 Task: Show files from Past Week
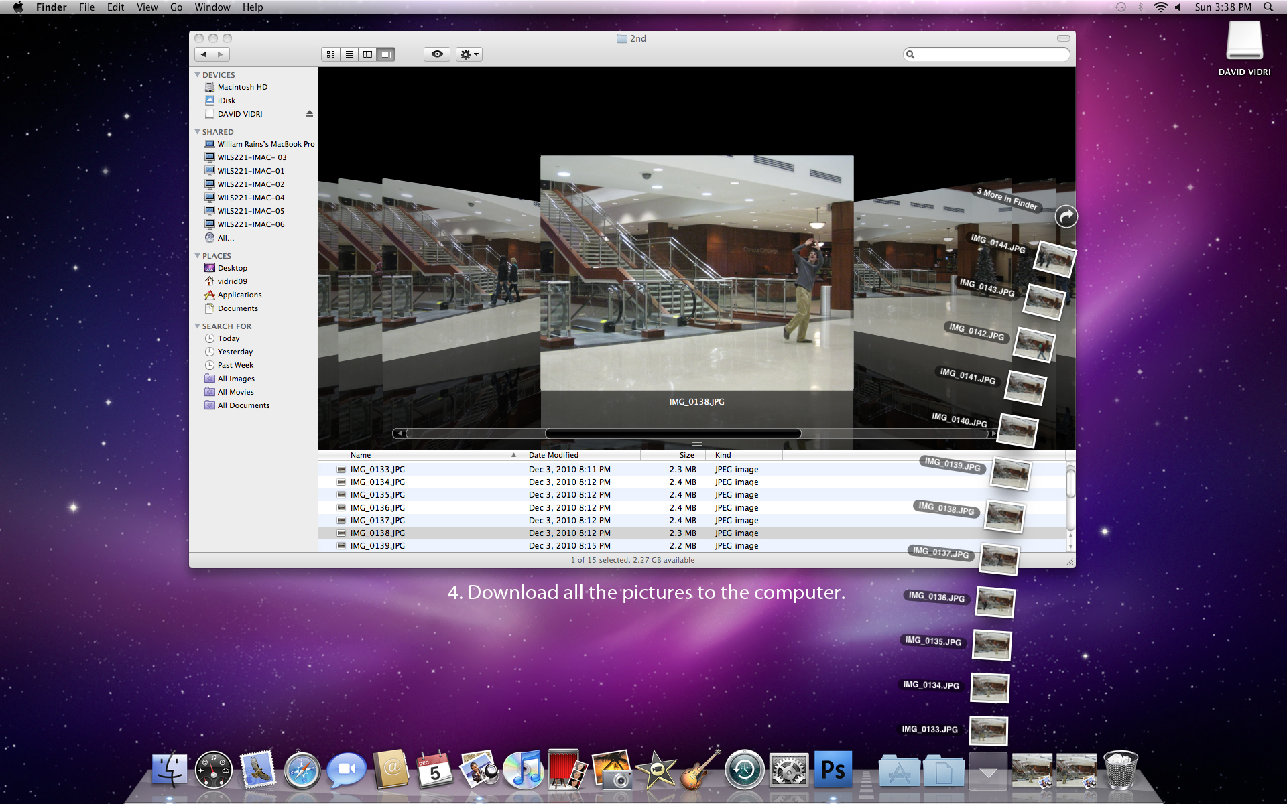tap(235, 365)
